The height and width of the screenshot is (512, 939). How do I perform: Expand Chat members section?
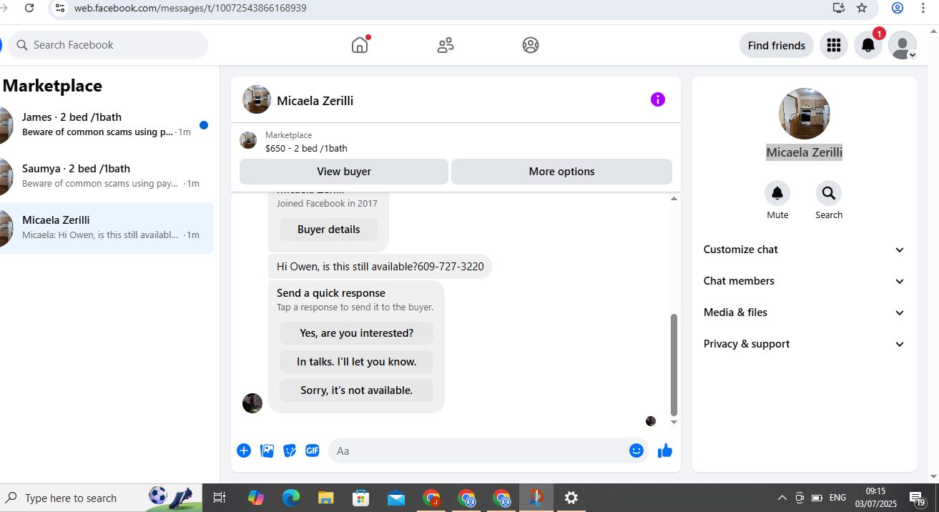point(805,281)
